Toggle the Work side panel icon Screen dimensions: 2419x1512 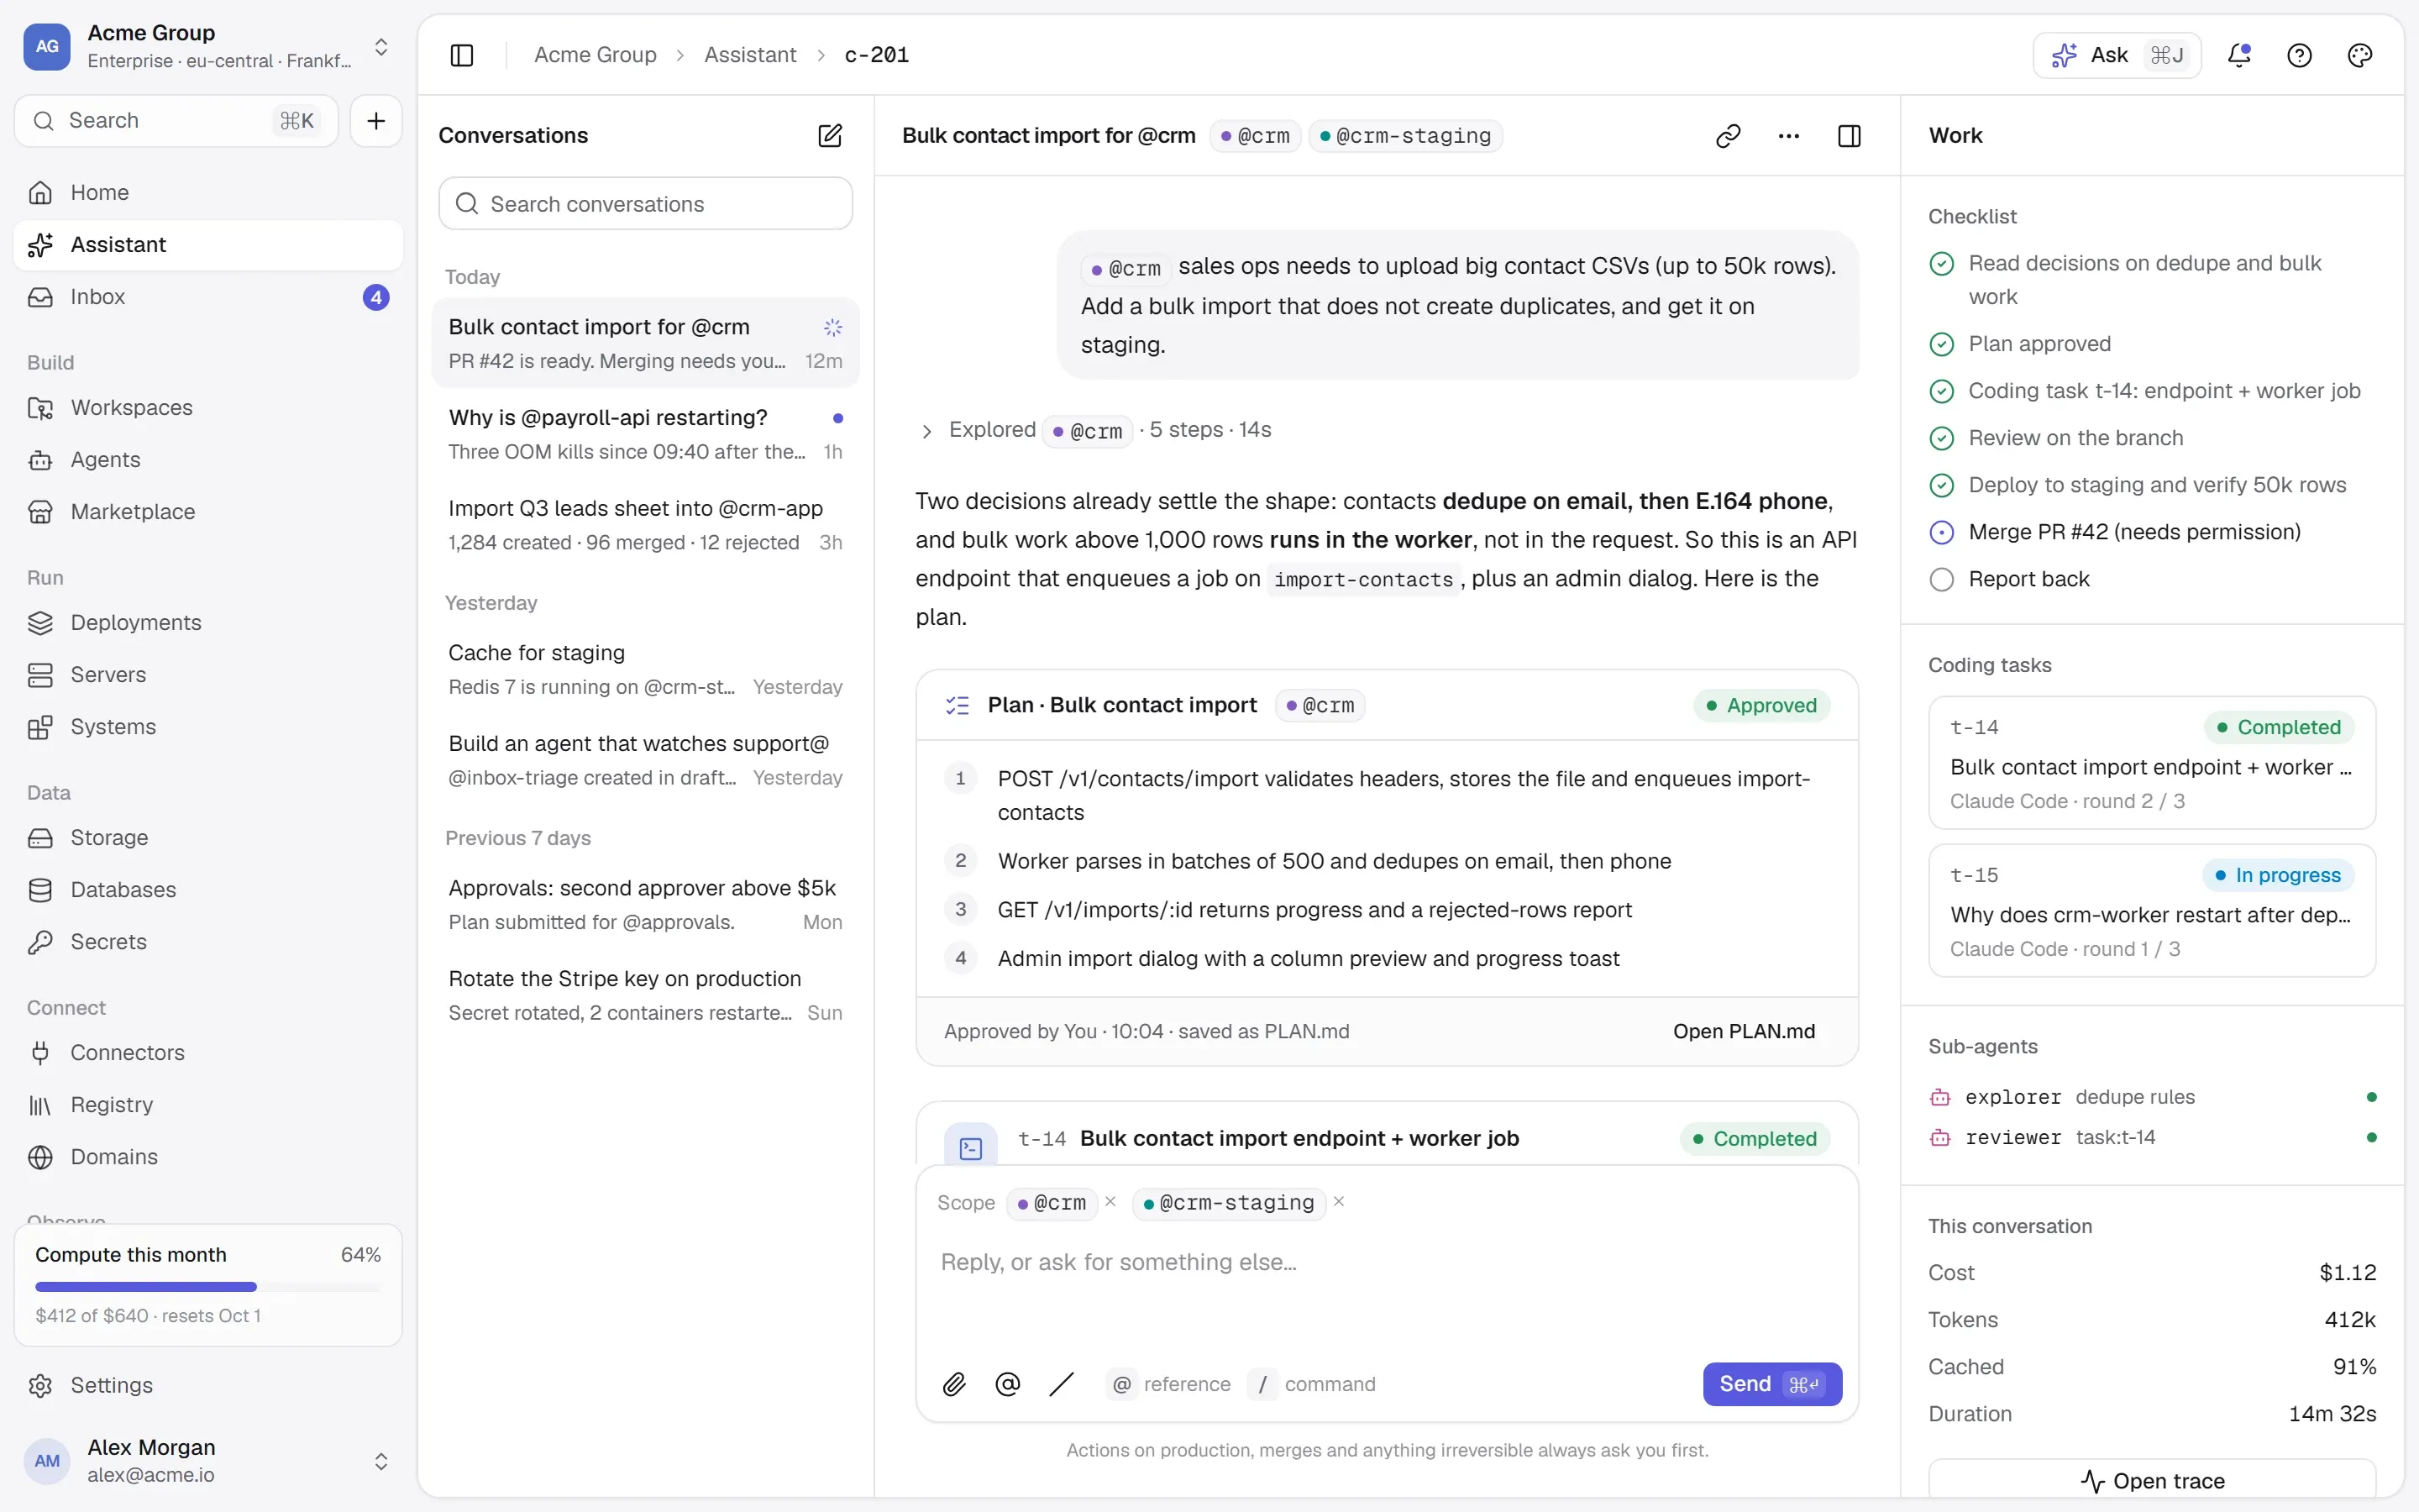click(x=1850, y=135)
